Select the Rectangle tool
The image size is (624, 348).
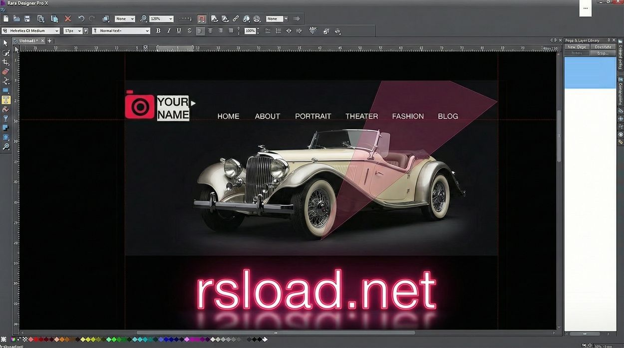pyautogui.click(x=6, y=90)
